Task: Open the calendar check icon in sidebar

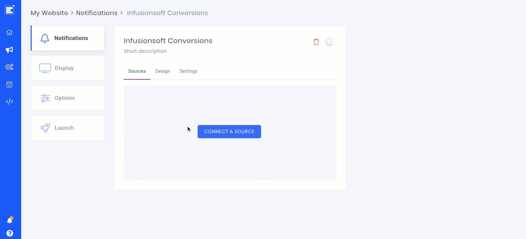Action: 9,84
